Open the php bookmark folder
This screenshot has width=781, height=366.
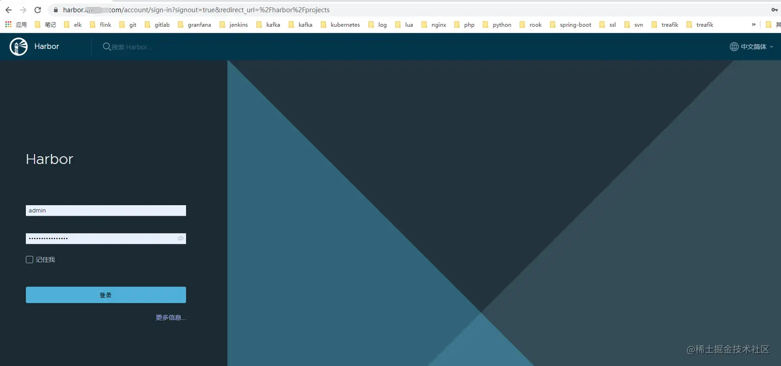point(464,25)
